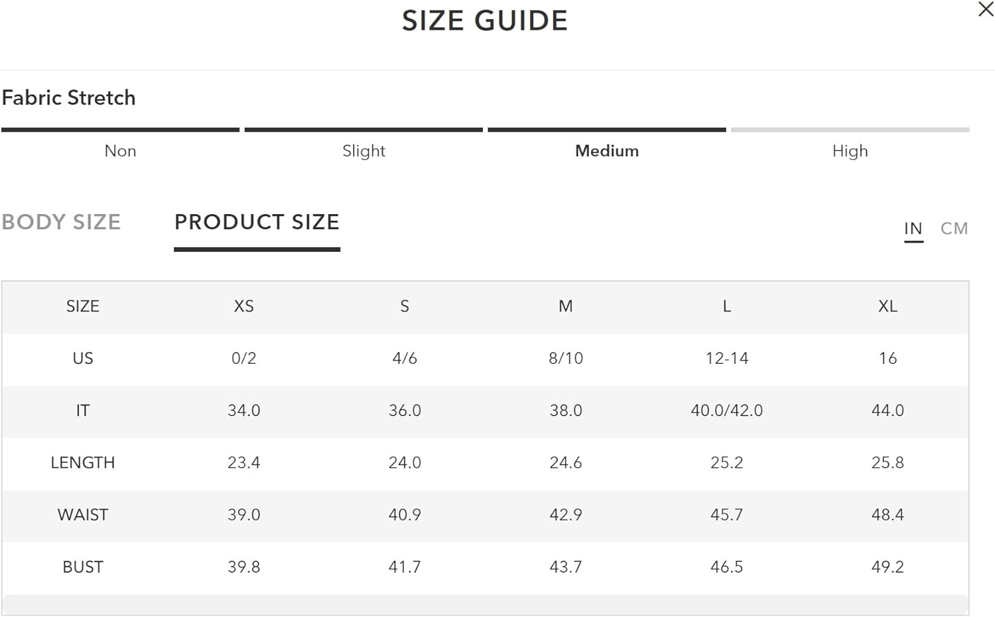Click the LENGTH row label

tap(83, 463)
